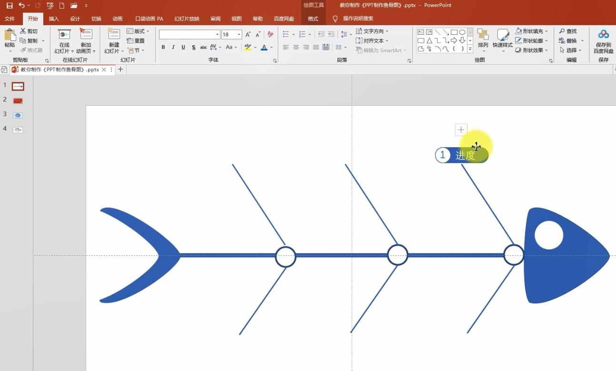Switch to the 设计 Design tab

tap(75, 19)
